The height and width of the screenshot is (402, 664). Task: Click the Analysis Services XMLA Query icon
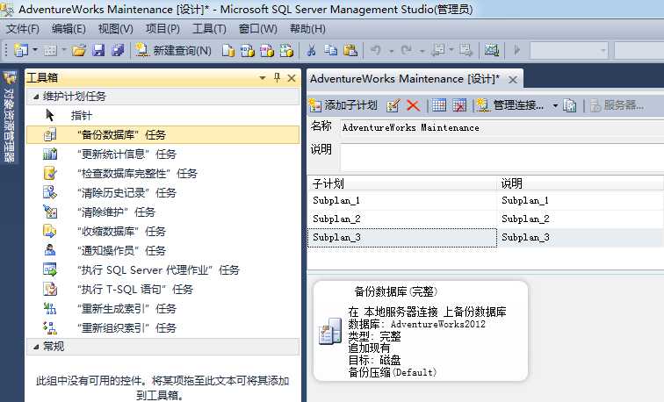pyautogui.click(x=286, y=51)
